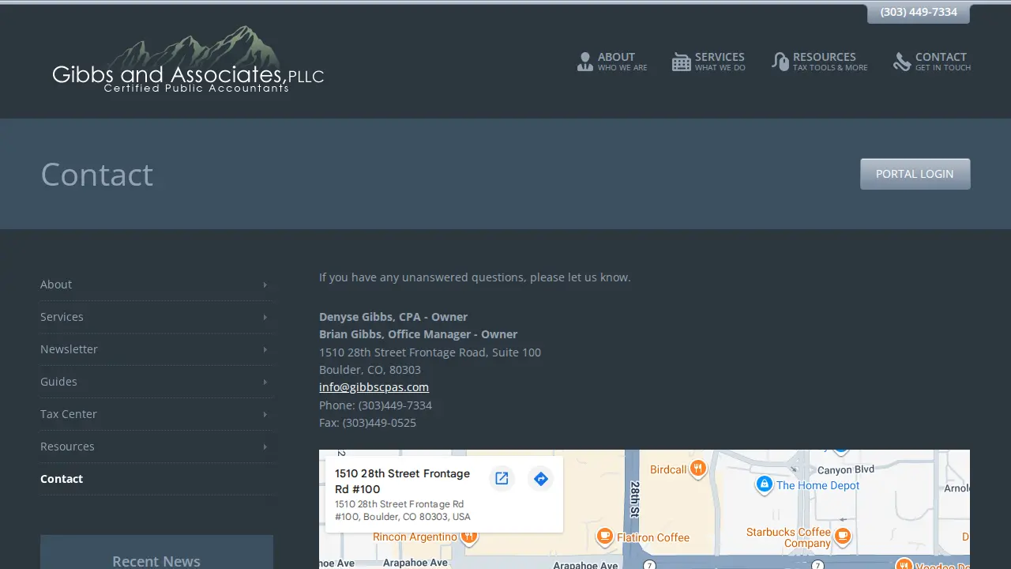Screen dimensions: 1011x569
Task: Open map location in new window icon
Action: [x=502, y=478]
